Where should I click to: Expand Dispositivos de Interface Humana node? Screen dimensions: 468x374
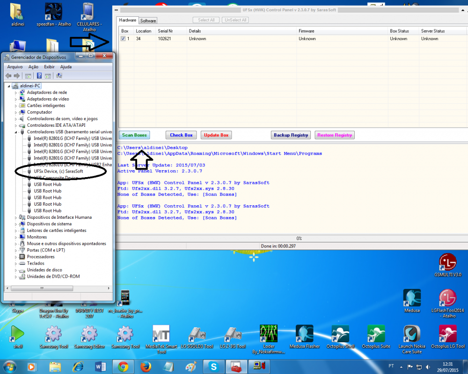16,218
